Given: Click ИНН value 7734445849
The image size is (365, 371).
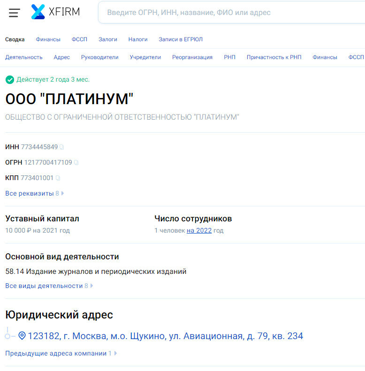Looking at the screenshot, I should [39, 147].
